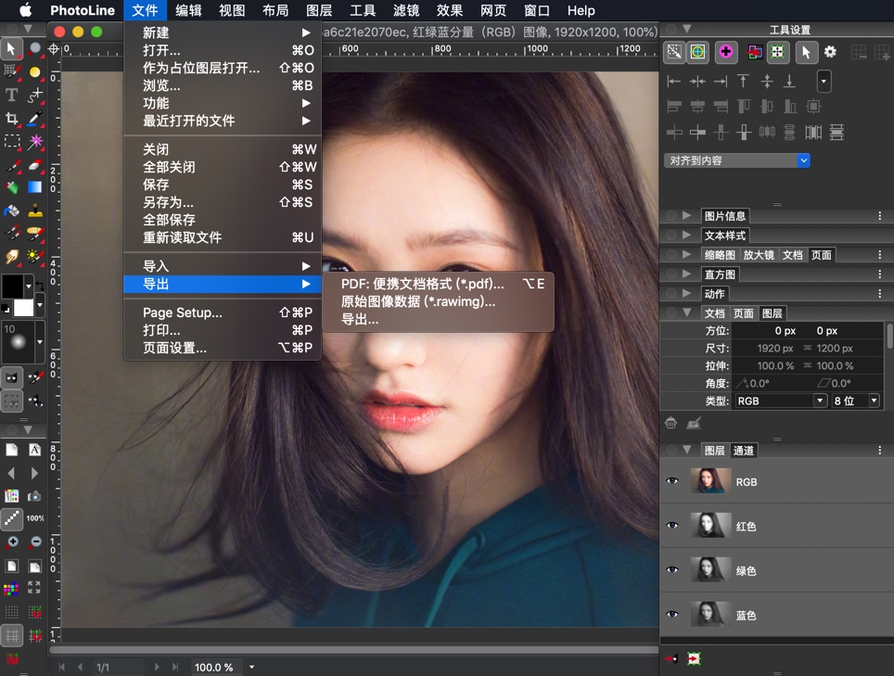Open the gear settings icon in 工具设置 panel

(831, 53)
